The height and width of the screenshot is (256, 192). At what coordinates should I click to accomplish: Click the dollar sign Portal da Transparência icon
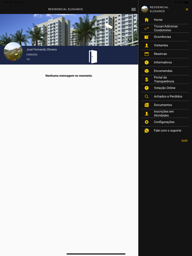click(147, 79)
